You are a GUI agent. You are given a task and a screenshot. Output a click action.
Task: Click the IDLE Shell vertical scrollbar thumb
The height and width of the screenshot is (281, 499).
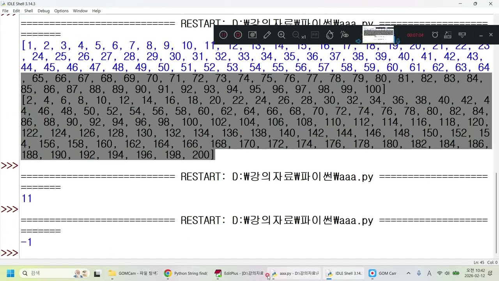495,213
